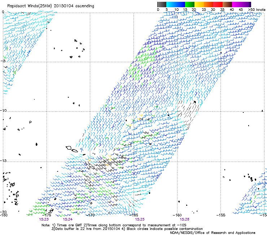The width and height of the screenshot is (267, 235).
Task: Click the -180 longitude axis label
Action: pos(4,215)
